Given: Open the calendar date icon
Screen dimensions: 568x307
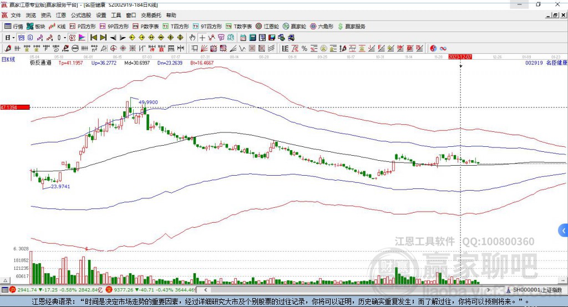Looking at the screenshot, I should pyautogui.click(x=243, y=37).
